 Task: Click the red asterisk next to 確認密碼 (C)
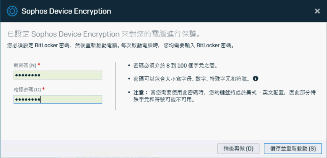pyautogui.click(x=43, y=89)
